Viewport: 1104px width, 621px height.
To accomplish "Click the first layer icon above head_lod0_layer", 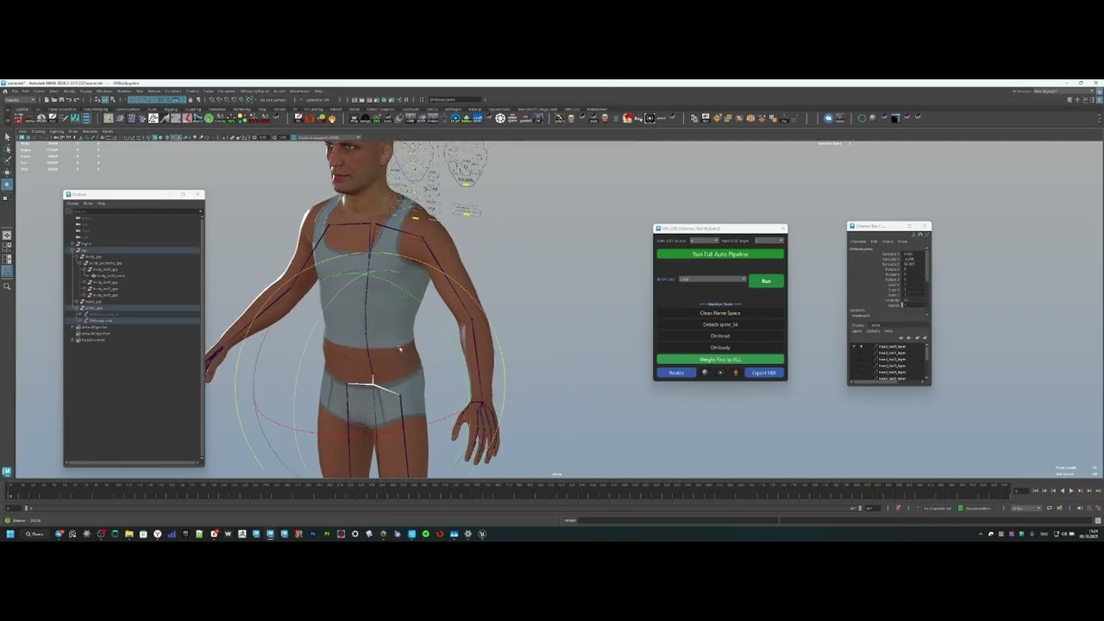I will 901,338.
